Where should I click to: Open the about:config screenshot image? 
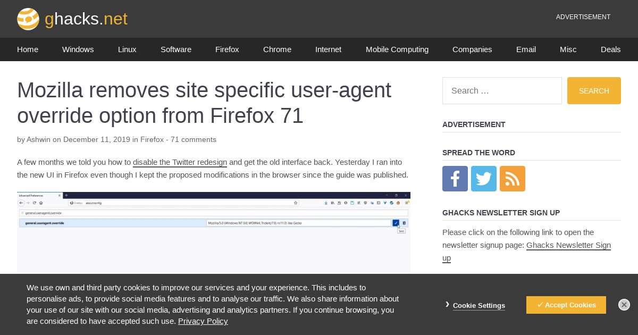(214, 233)
